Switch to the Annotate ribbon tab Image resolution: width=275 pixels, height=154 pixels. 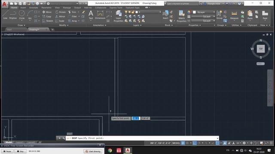tap(34, 8)
